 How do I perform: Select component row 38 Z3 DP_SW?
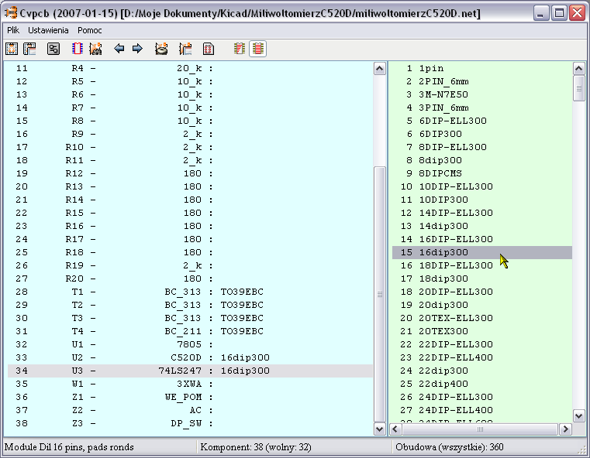point(190,423)
